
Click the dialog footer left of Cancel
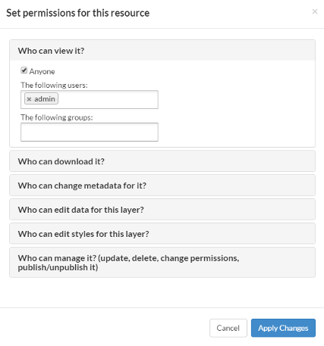pos(104,328)
